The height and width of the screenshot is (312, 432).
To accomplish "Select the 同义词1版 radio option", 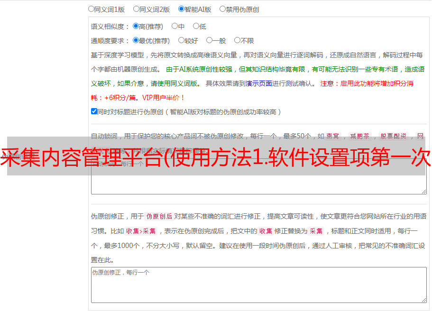I will point(91,9).
